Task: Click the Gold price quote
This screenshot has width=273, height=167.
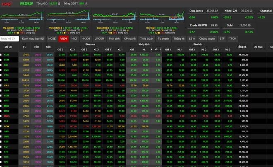Action: click(238, 29)
